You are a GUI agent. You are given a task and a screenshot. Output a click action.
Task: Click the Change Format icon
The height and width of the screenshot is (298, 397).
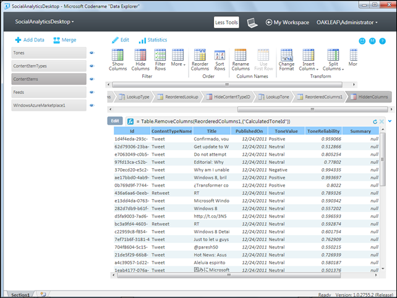pos(286,54)
